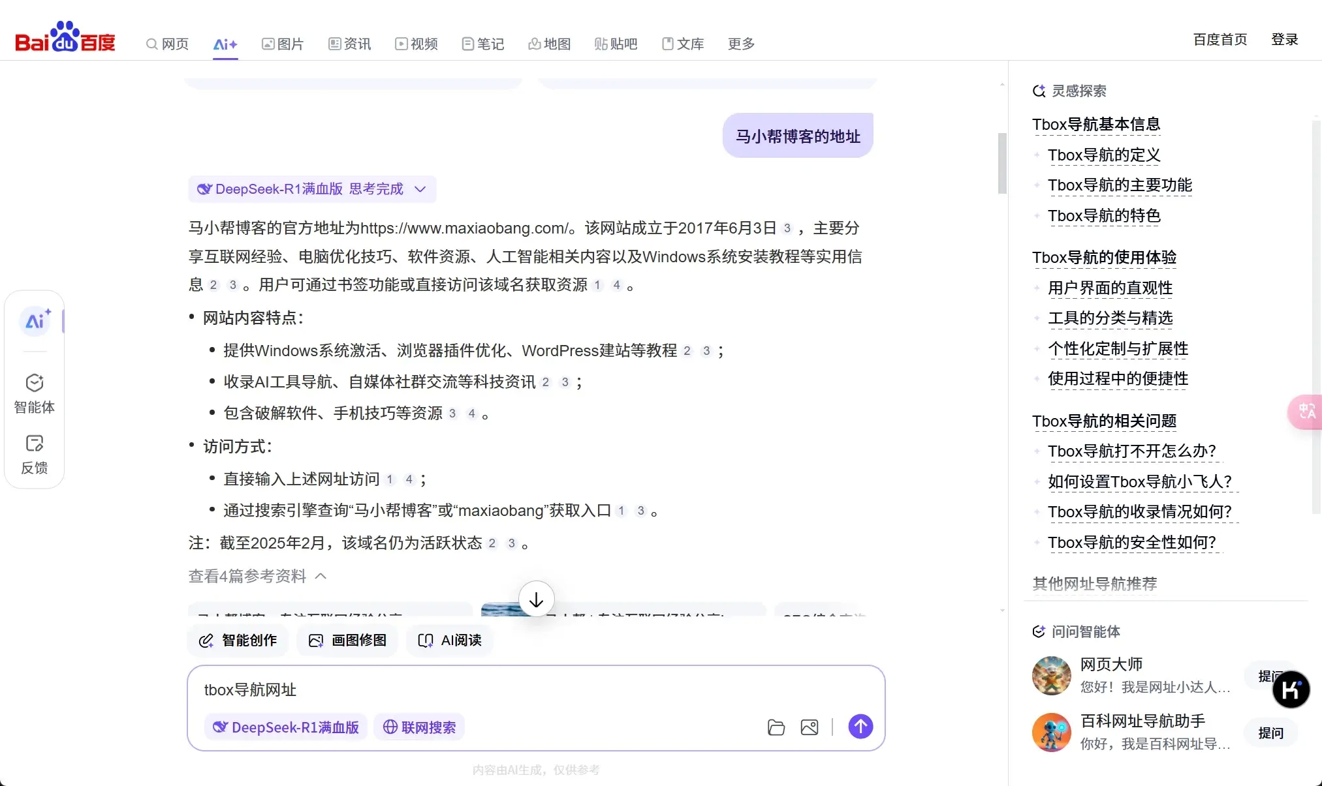Open Tbox导航的相关问题 topic
This screenshot has width=1322, height=786.
point(1104,421)
